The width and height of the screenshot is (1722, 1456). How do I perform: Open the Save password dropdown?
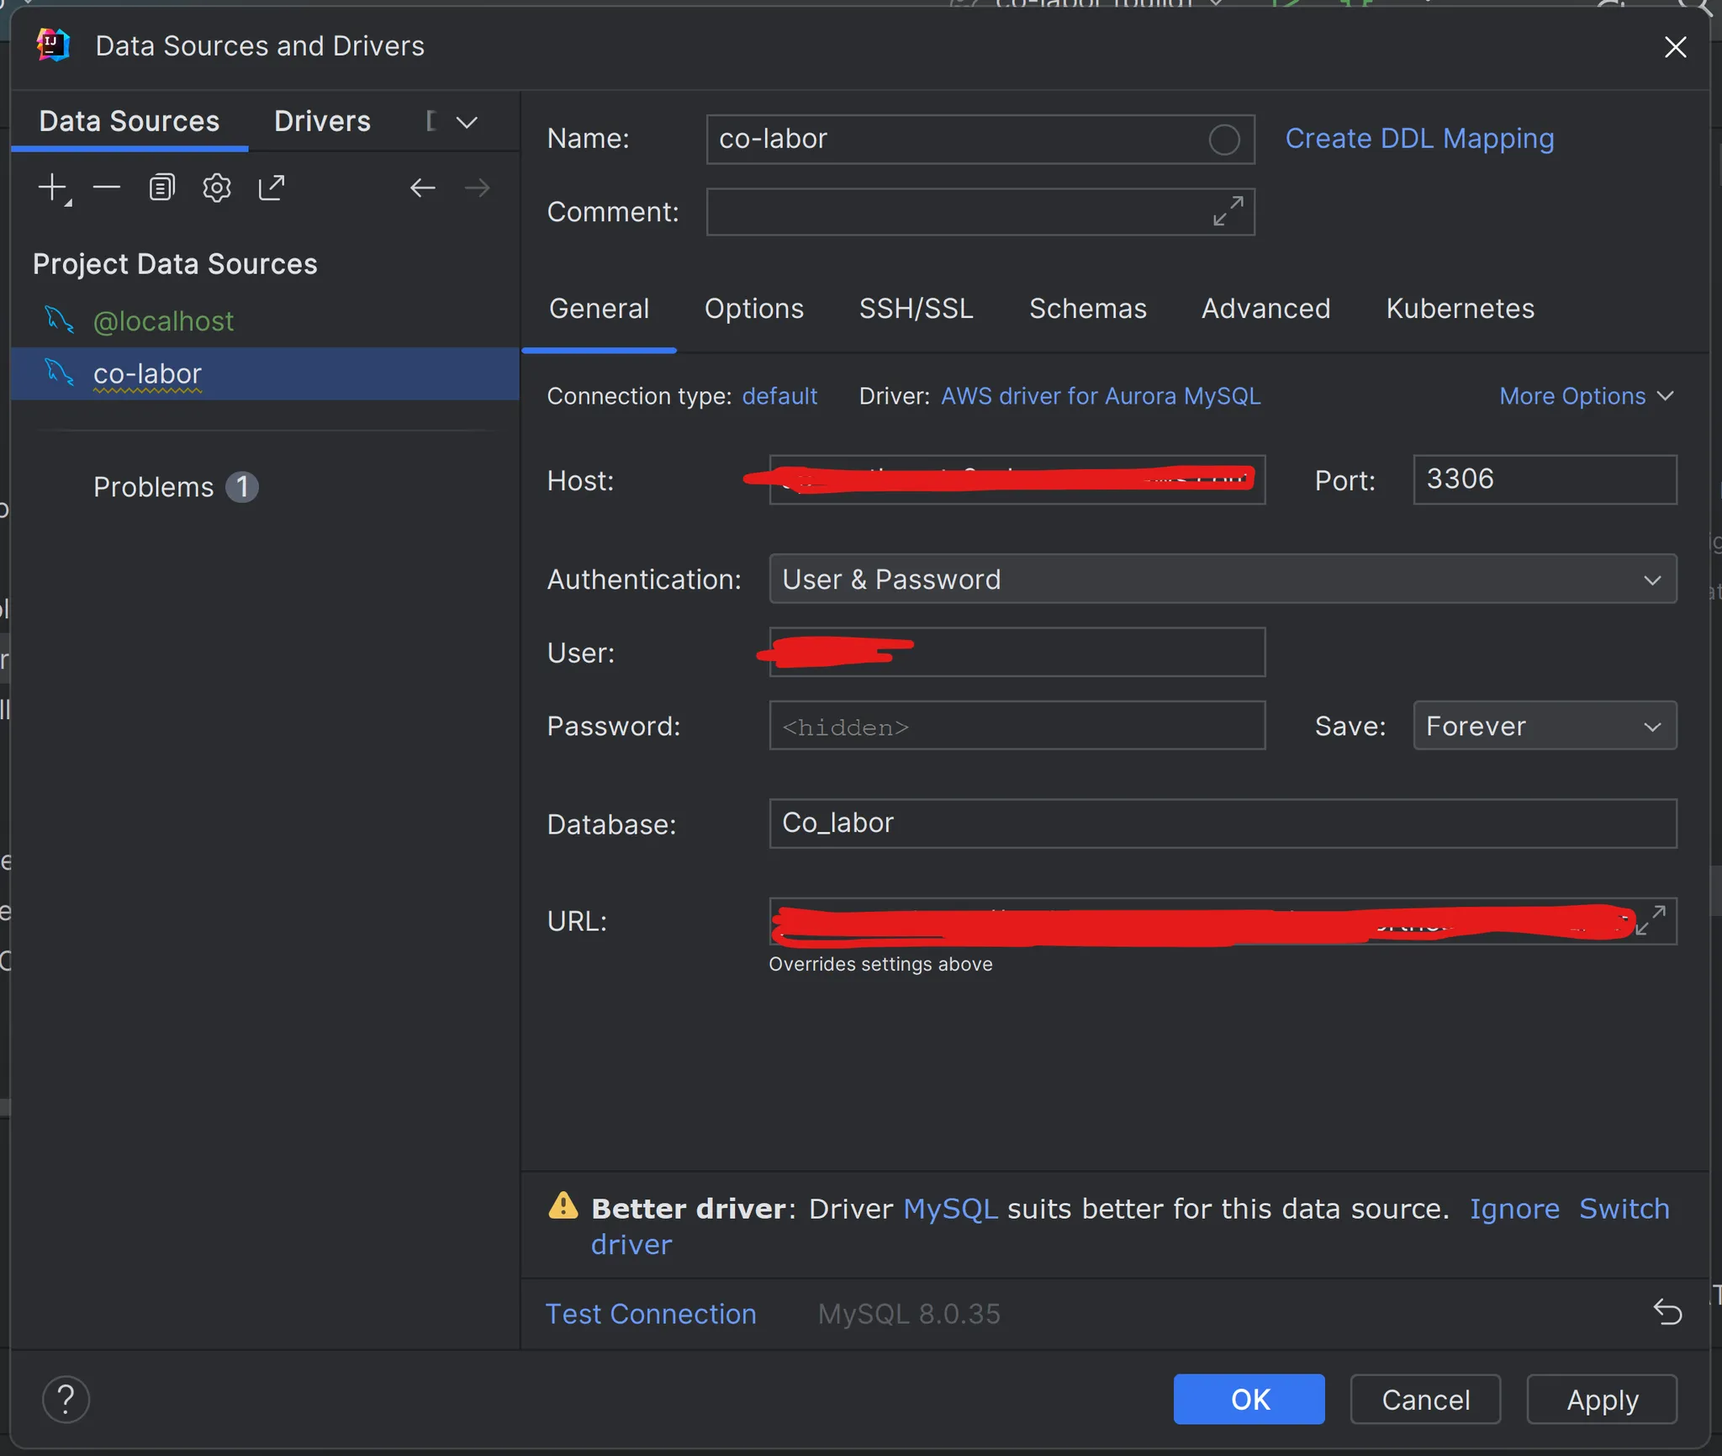pyautogui.click(x=1544, y=726)
